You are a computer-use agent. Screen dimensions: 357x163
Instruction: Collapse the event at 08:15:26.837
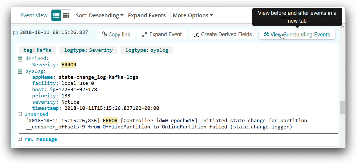[15, 33]
